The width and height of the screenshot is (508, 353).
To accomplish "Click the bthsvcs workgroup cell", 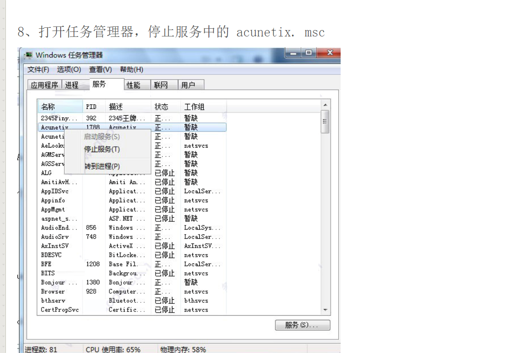I will point(196,301).
